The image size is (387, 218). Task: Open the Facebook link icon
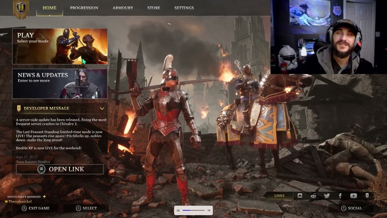(340, 196)
